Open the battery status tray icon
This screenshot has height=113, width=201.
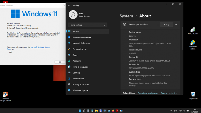point(188,111)
